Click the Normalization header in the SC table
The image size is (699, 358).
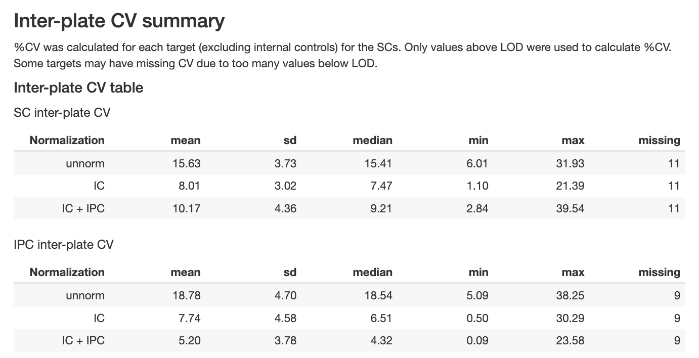pyautogui.click(x=67, y=141)
